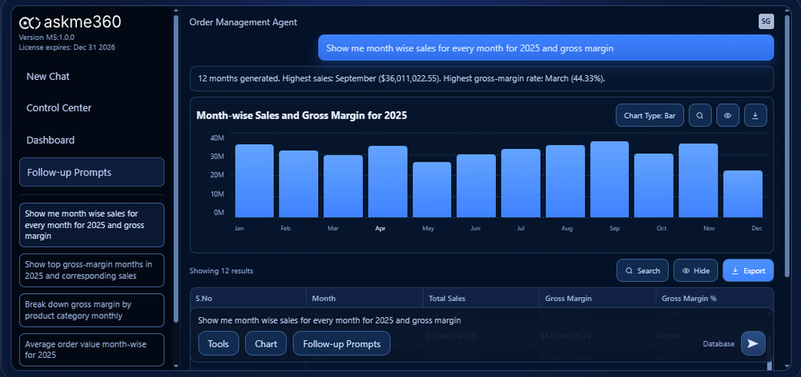
Task: Click the Dec bar in the chart
Action: coord(743,194)
